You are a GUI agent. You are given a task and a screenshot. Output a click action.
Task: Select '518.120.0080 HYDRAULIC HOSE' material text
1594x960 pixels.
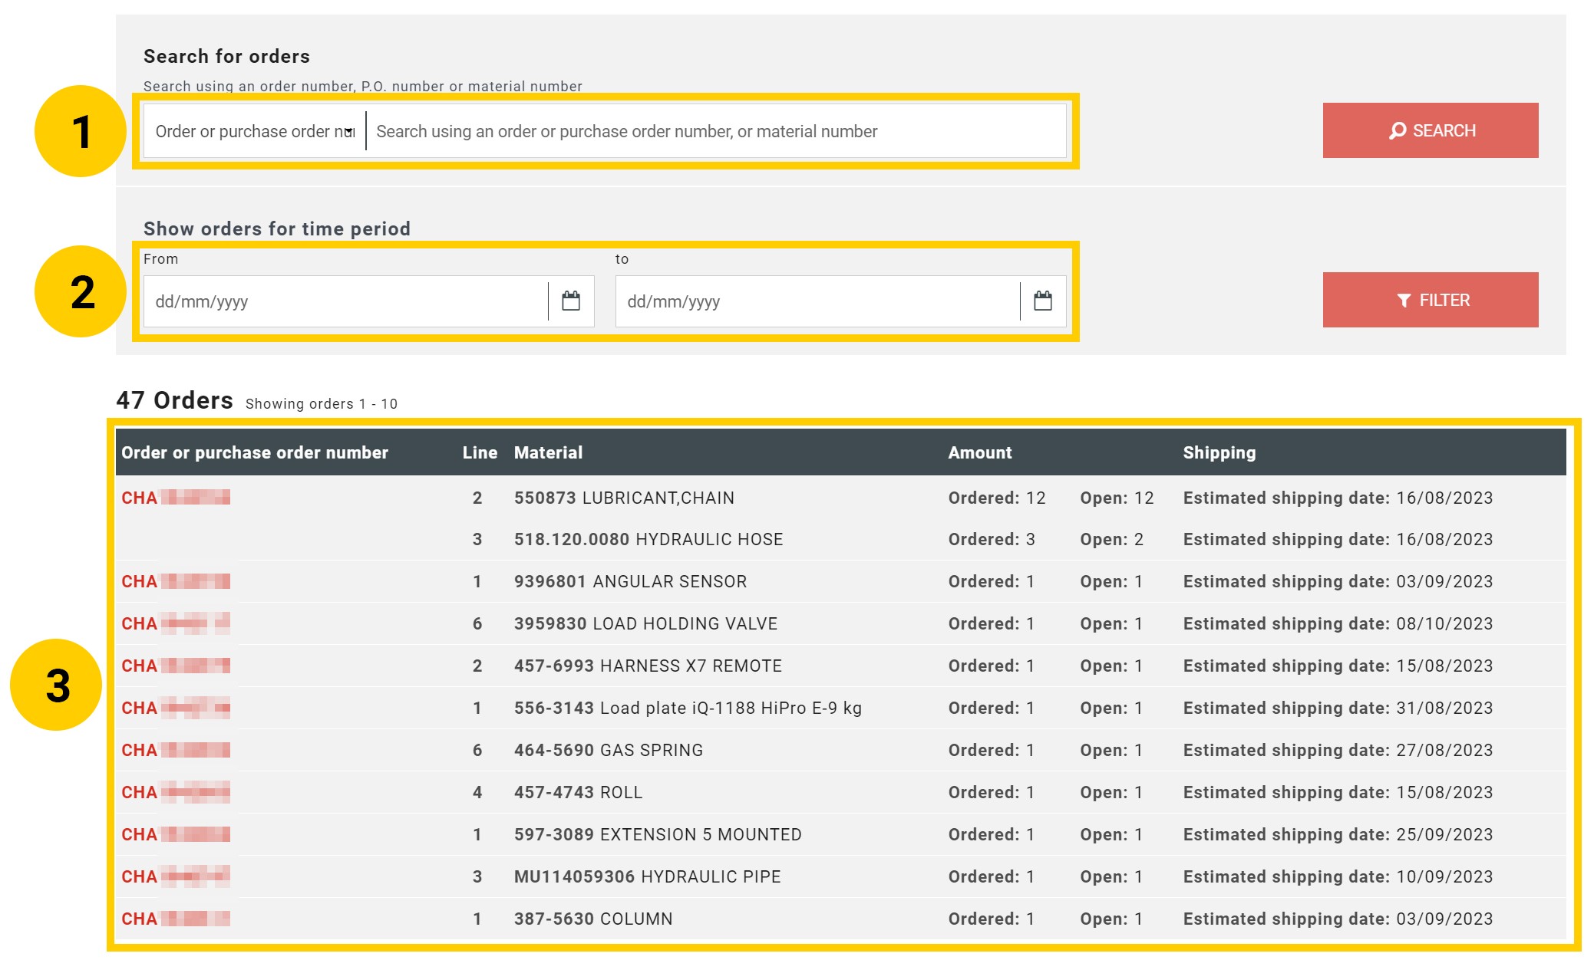648,539
